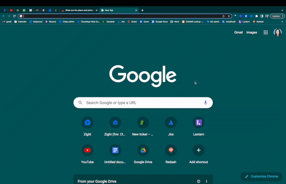Open the Amplitude bookmark

click(x=229, y=22)
